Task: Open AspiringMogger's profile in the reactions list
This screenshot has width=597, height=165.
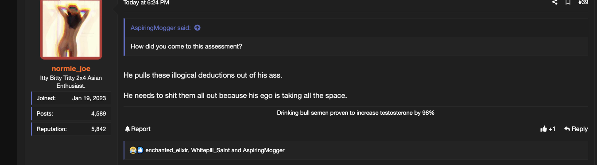Action: [x=264, y=150]
